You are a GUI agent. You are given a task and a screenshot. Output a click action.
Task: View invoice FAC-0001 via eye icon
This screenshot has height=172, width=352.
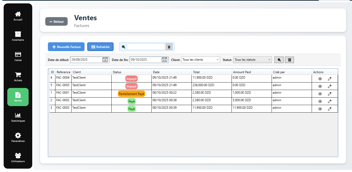coord(320,94)
